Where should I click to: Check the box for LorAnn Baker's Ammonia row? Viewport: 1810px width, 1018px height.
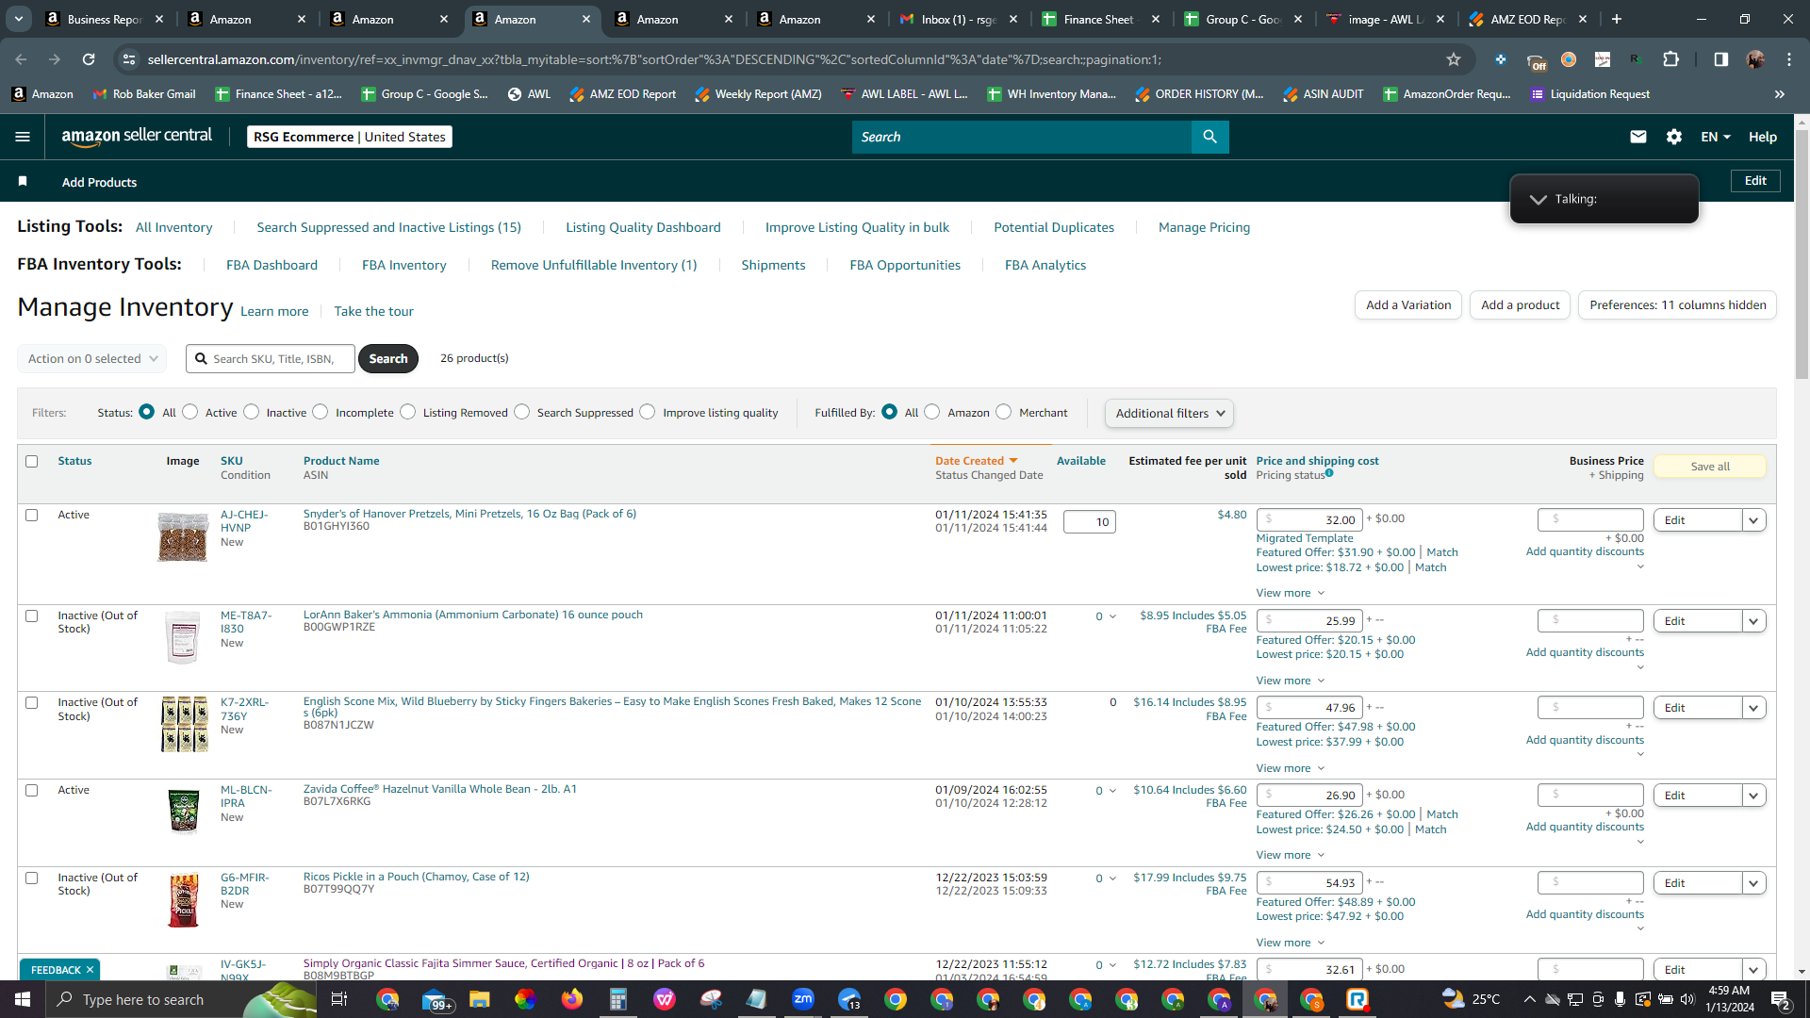(32, 616)
